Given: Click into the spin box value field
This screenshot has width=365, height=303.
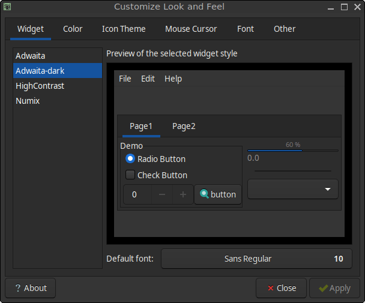Looking at the screenshot, I should 137,194.
